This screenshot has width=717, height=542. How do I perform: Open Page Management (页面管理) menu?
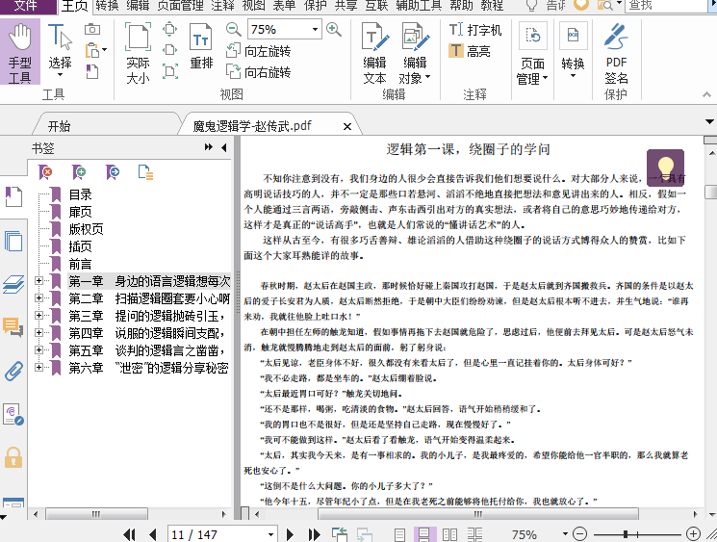point(532,53)
